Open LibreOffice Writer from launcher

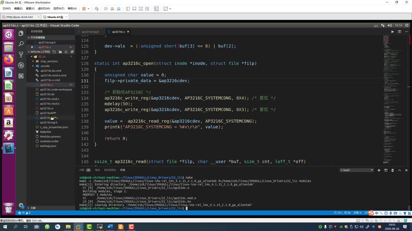click(8, 73)
